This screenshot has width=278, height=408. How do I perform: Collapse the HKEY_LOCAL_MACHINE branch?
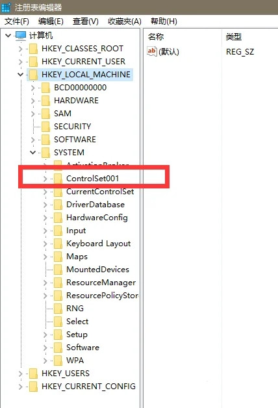coord(21,75)
